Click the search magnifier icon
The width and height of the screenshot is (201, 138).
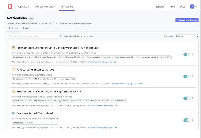[x=10, y=36]
